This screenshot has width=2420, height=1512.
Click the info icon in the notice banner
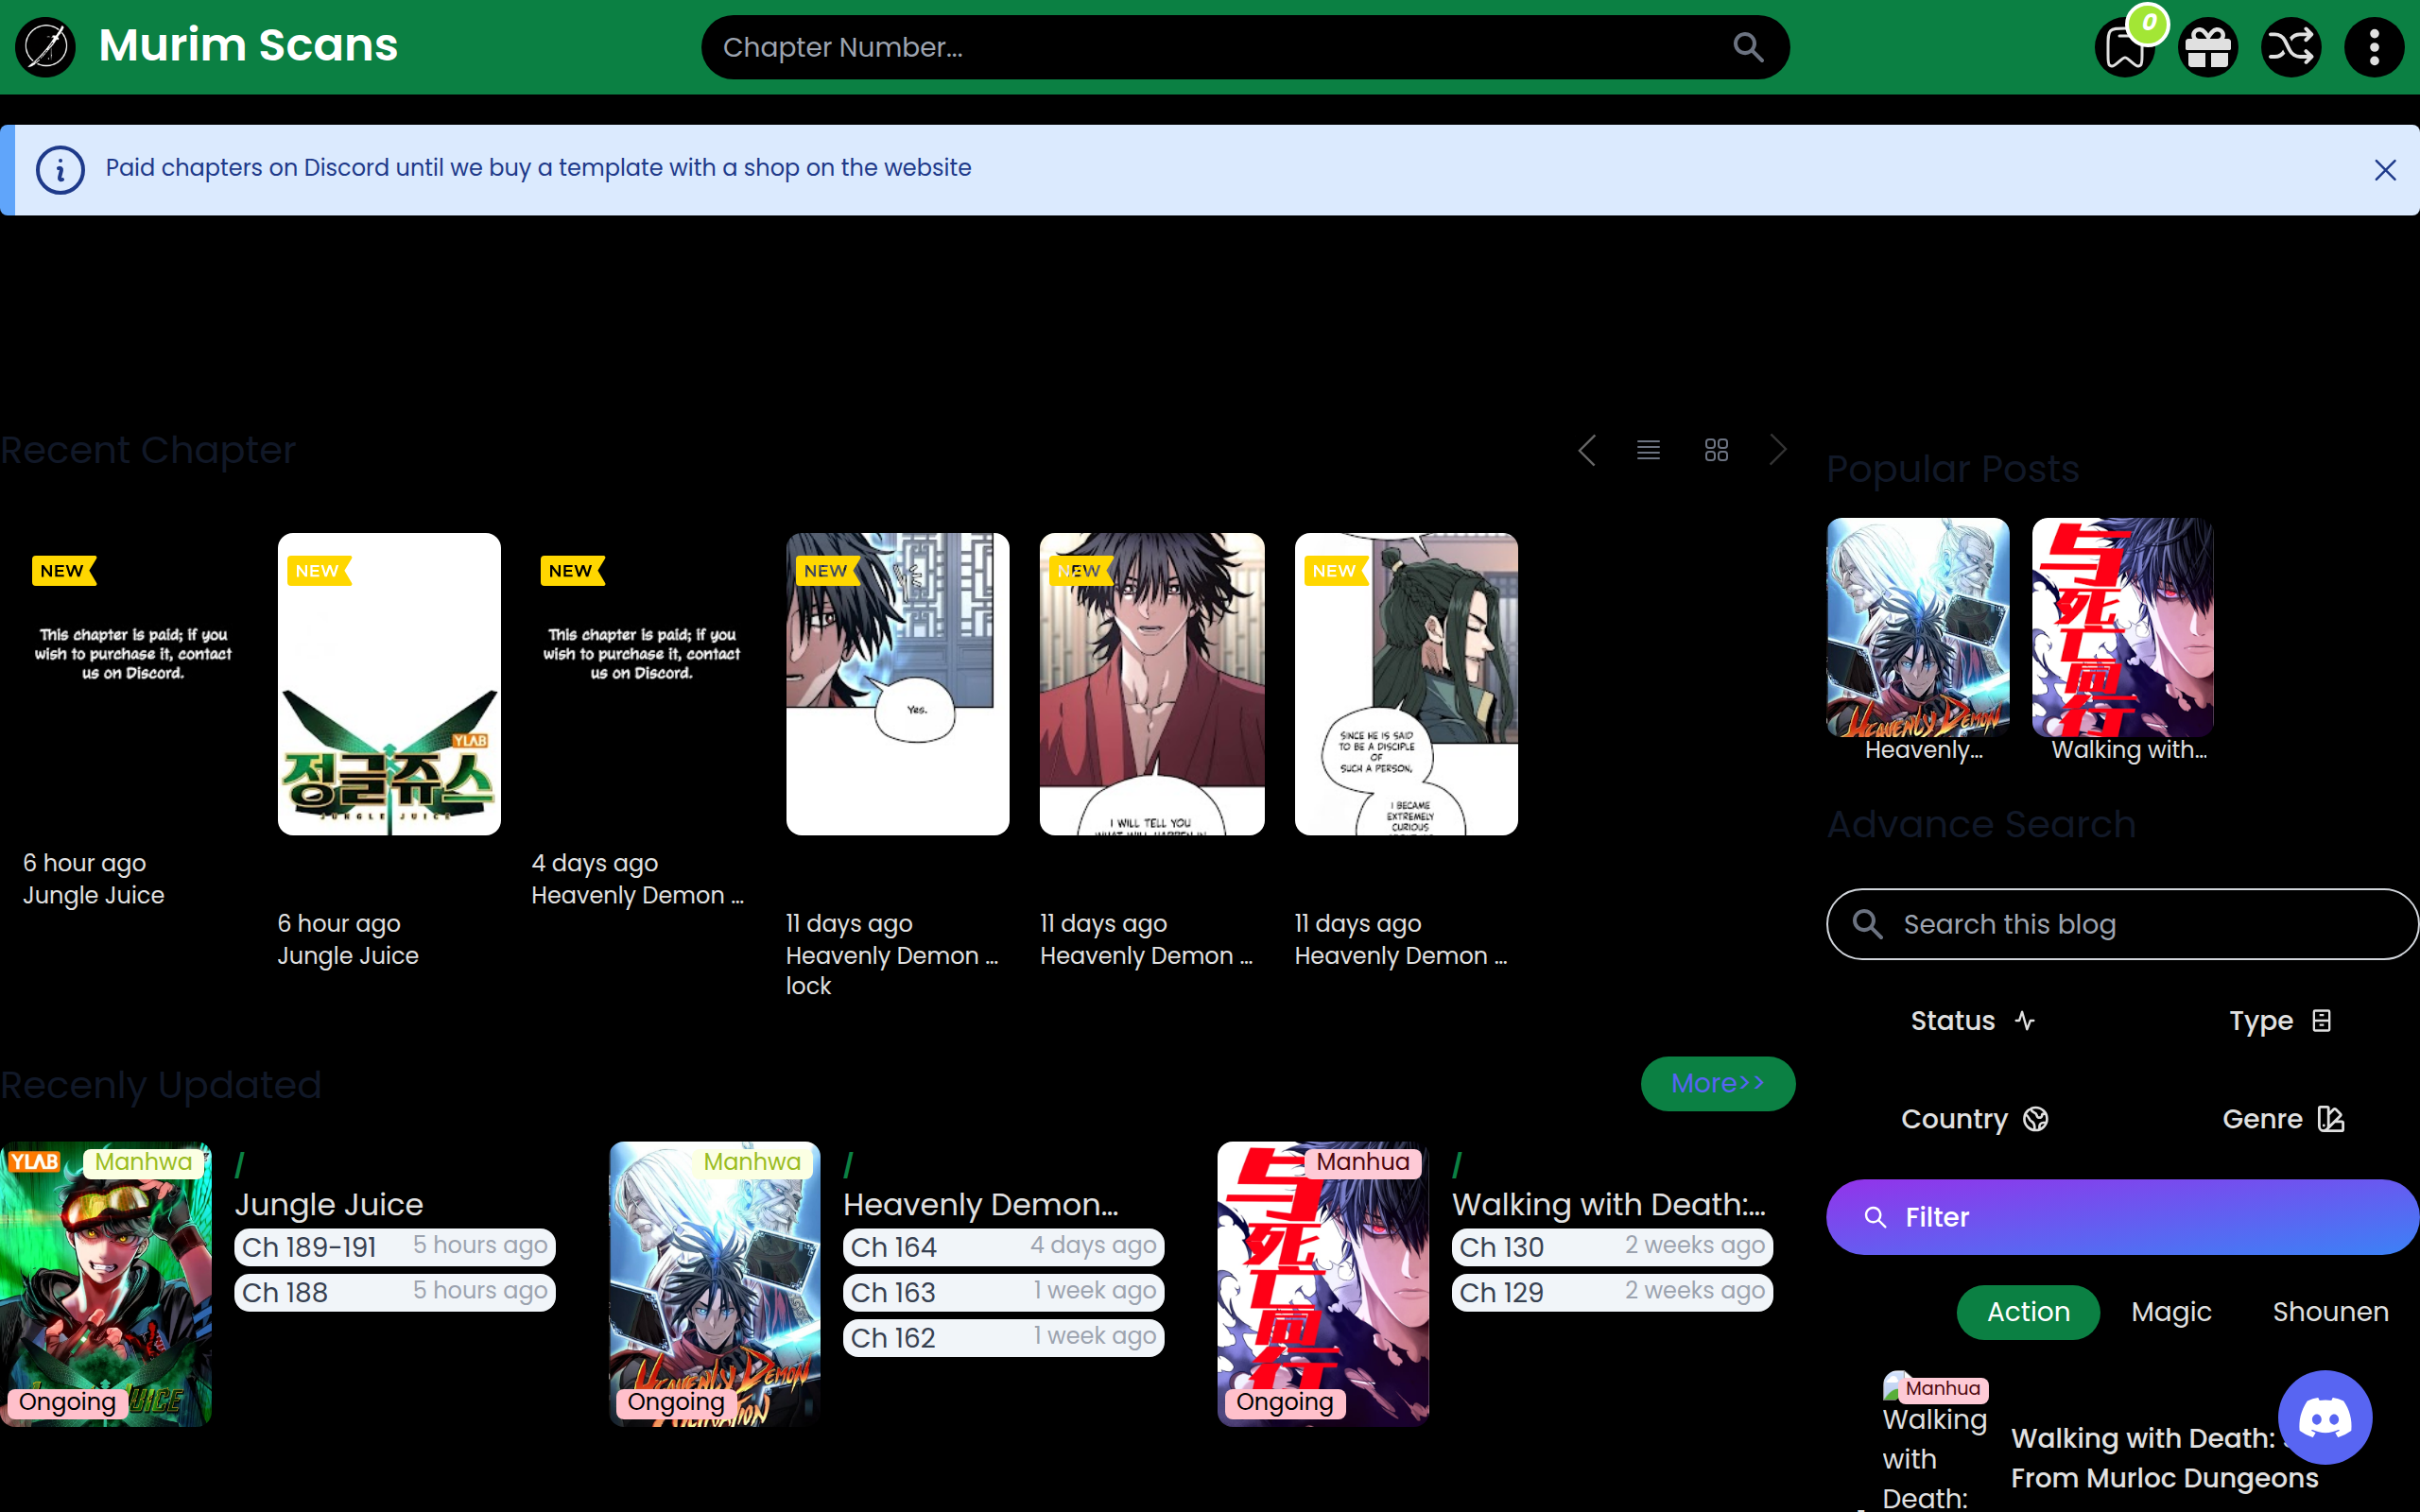60,170
